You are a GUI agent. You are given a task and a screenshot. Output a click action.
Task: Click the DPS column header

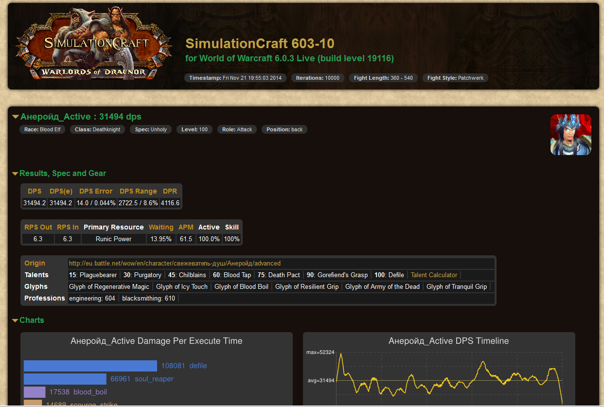click(x=35, y=191)
